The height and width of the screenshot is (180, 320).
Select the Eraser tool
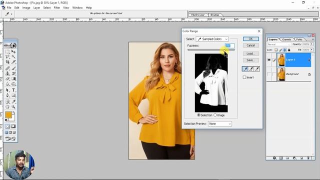(7, 78)
